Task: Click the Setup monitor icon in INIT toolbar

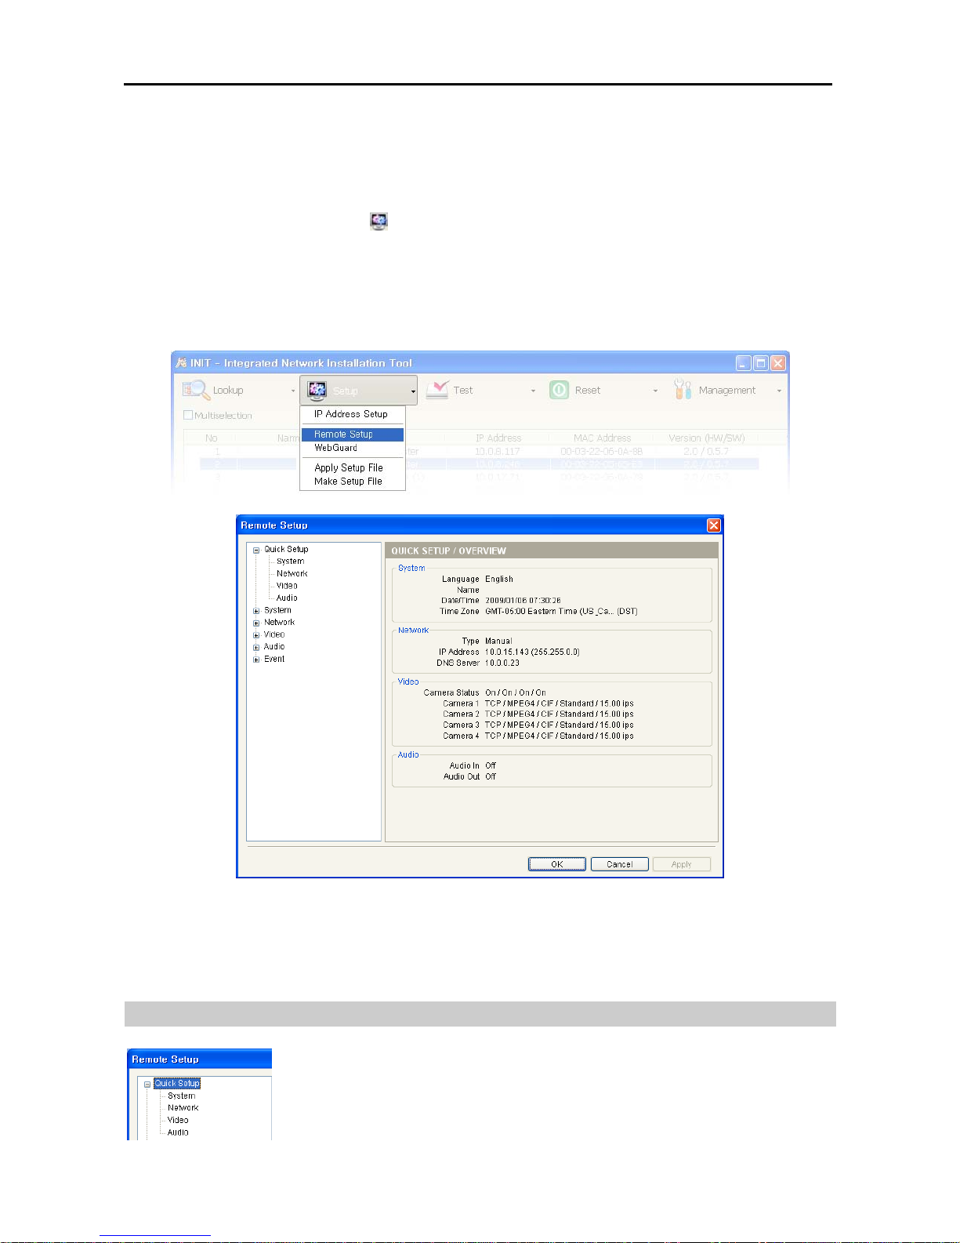Action: (x=317, y=390)
